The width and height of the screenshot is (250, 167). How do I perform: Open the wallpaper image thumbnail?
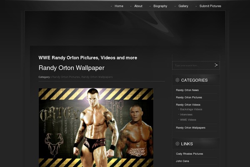96,127
